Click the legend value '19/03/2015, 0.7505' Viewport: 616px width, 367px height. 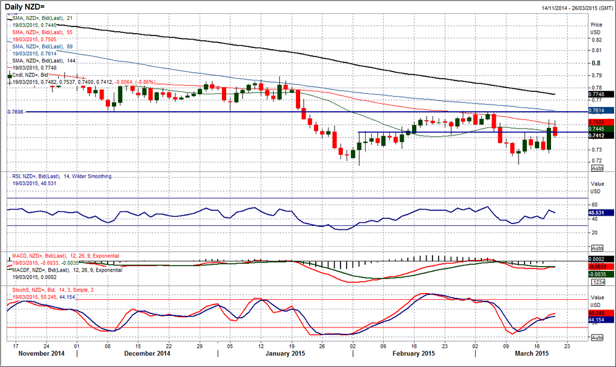pyautogui.click(x=34, y=39)
